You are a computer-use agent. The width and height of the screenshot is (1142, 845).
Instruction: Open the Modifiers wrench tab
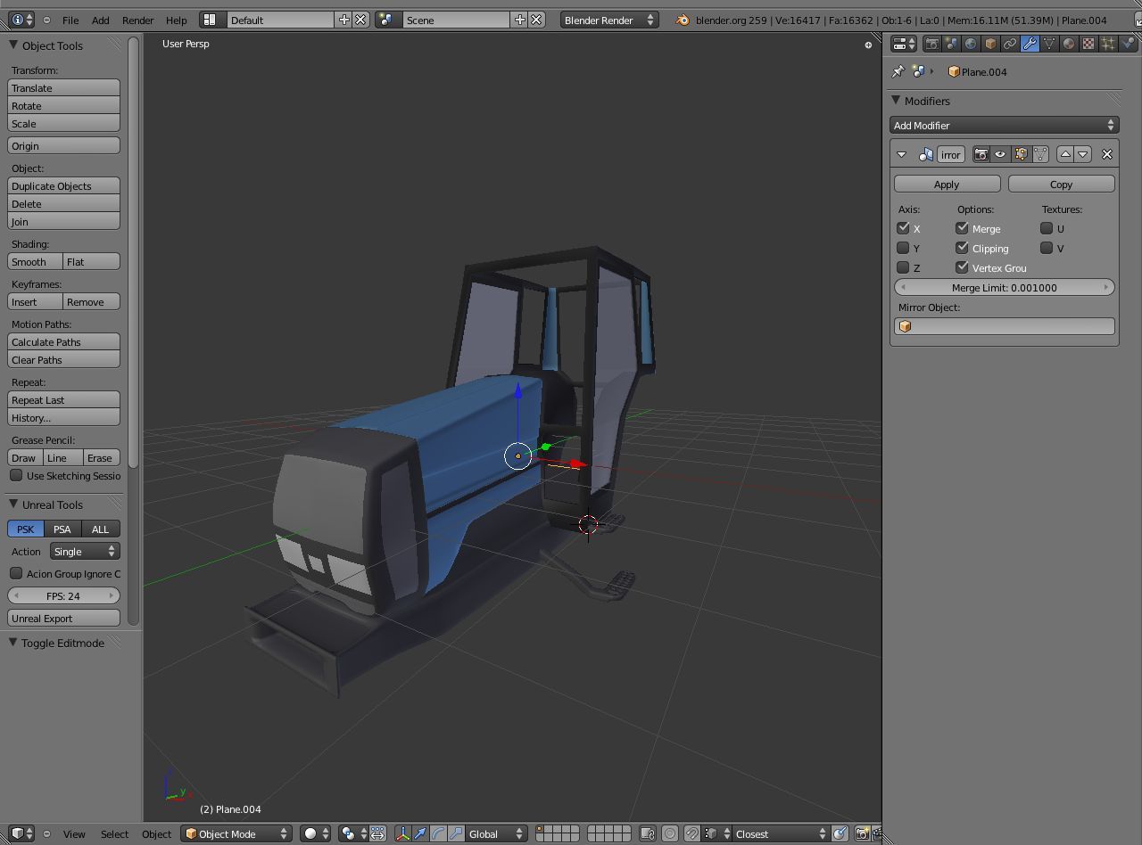(x=1030, y=44)
